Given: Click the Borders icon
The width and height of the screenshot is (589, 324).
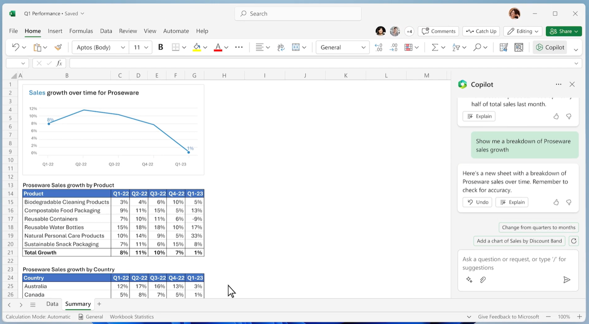Looking at the screenshot, I should [x=176, y=47].
